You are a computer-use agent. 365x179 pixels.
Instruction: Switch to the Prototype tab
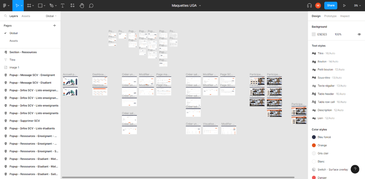point(330,16)
